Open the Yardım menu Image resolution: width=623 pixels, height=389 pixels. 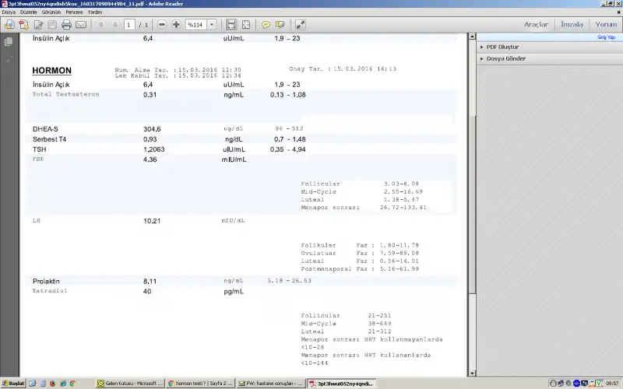click(x=95, y=12)
